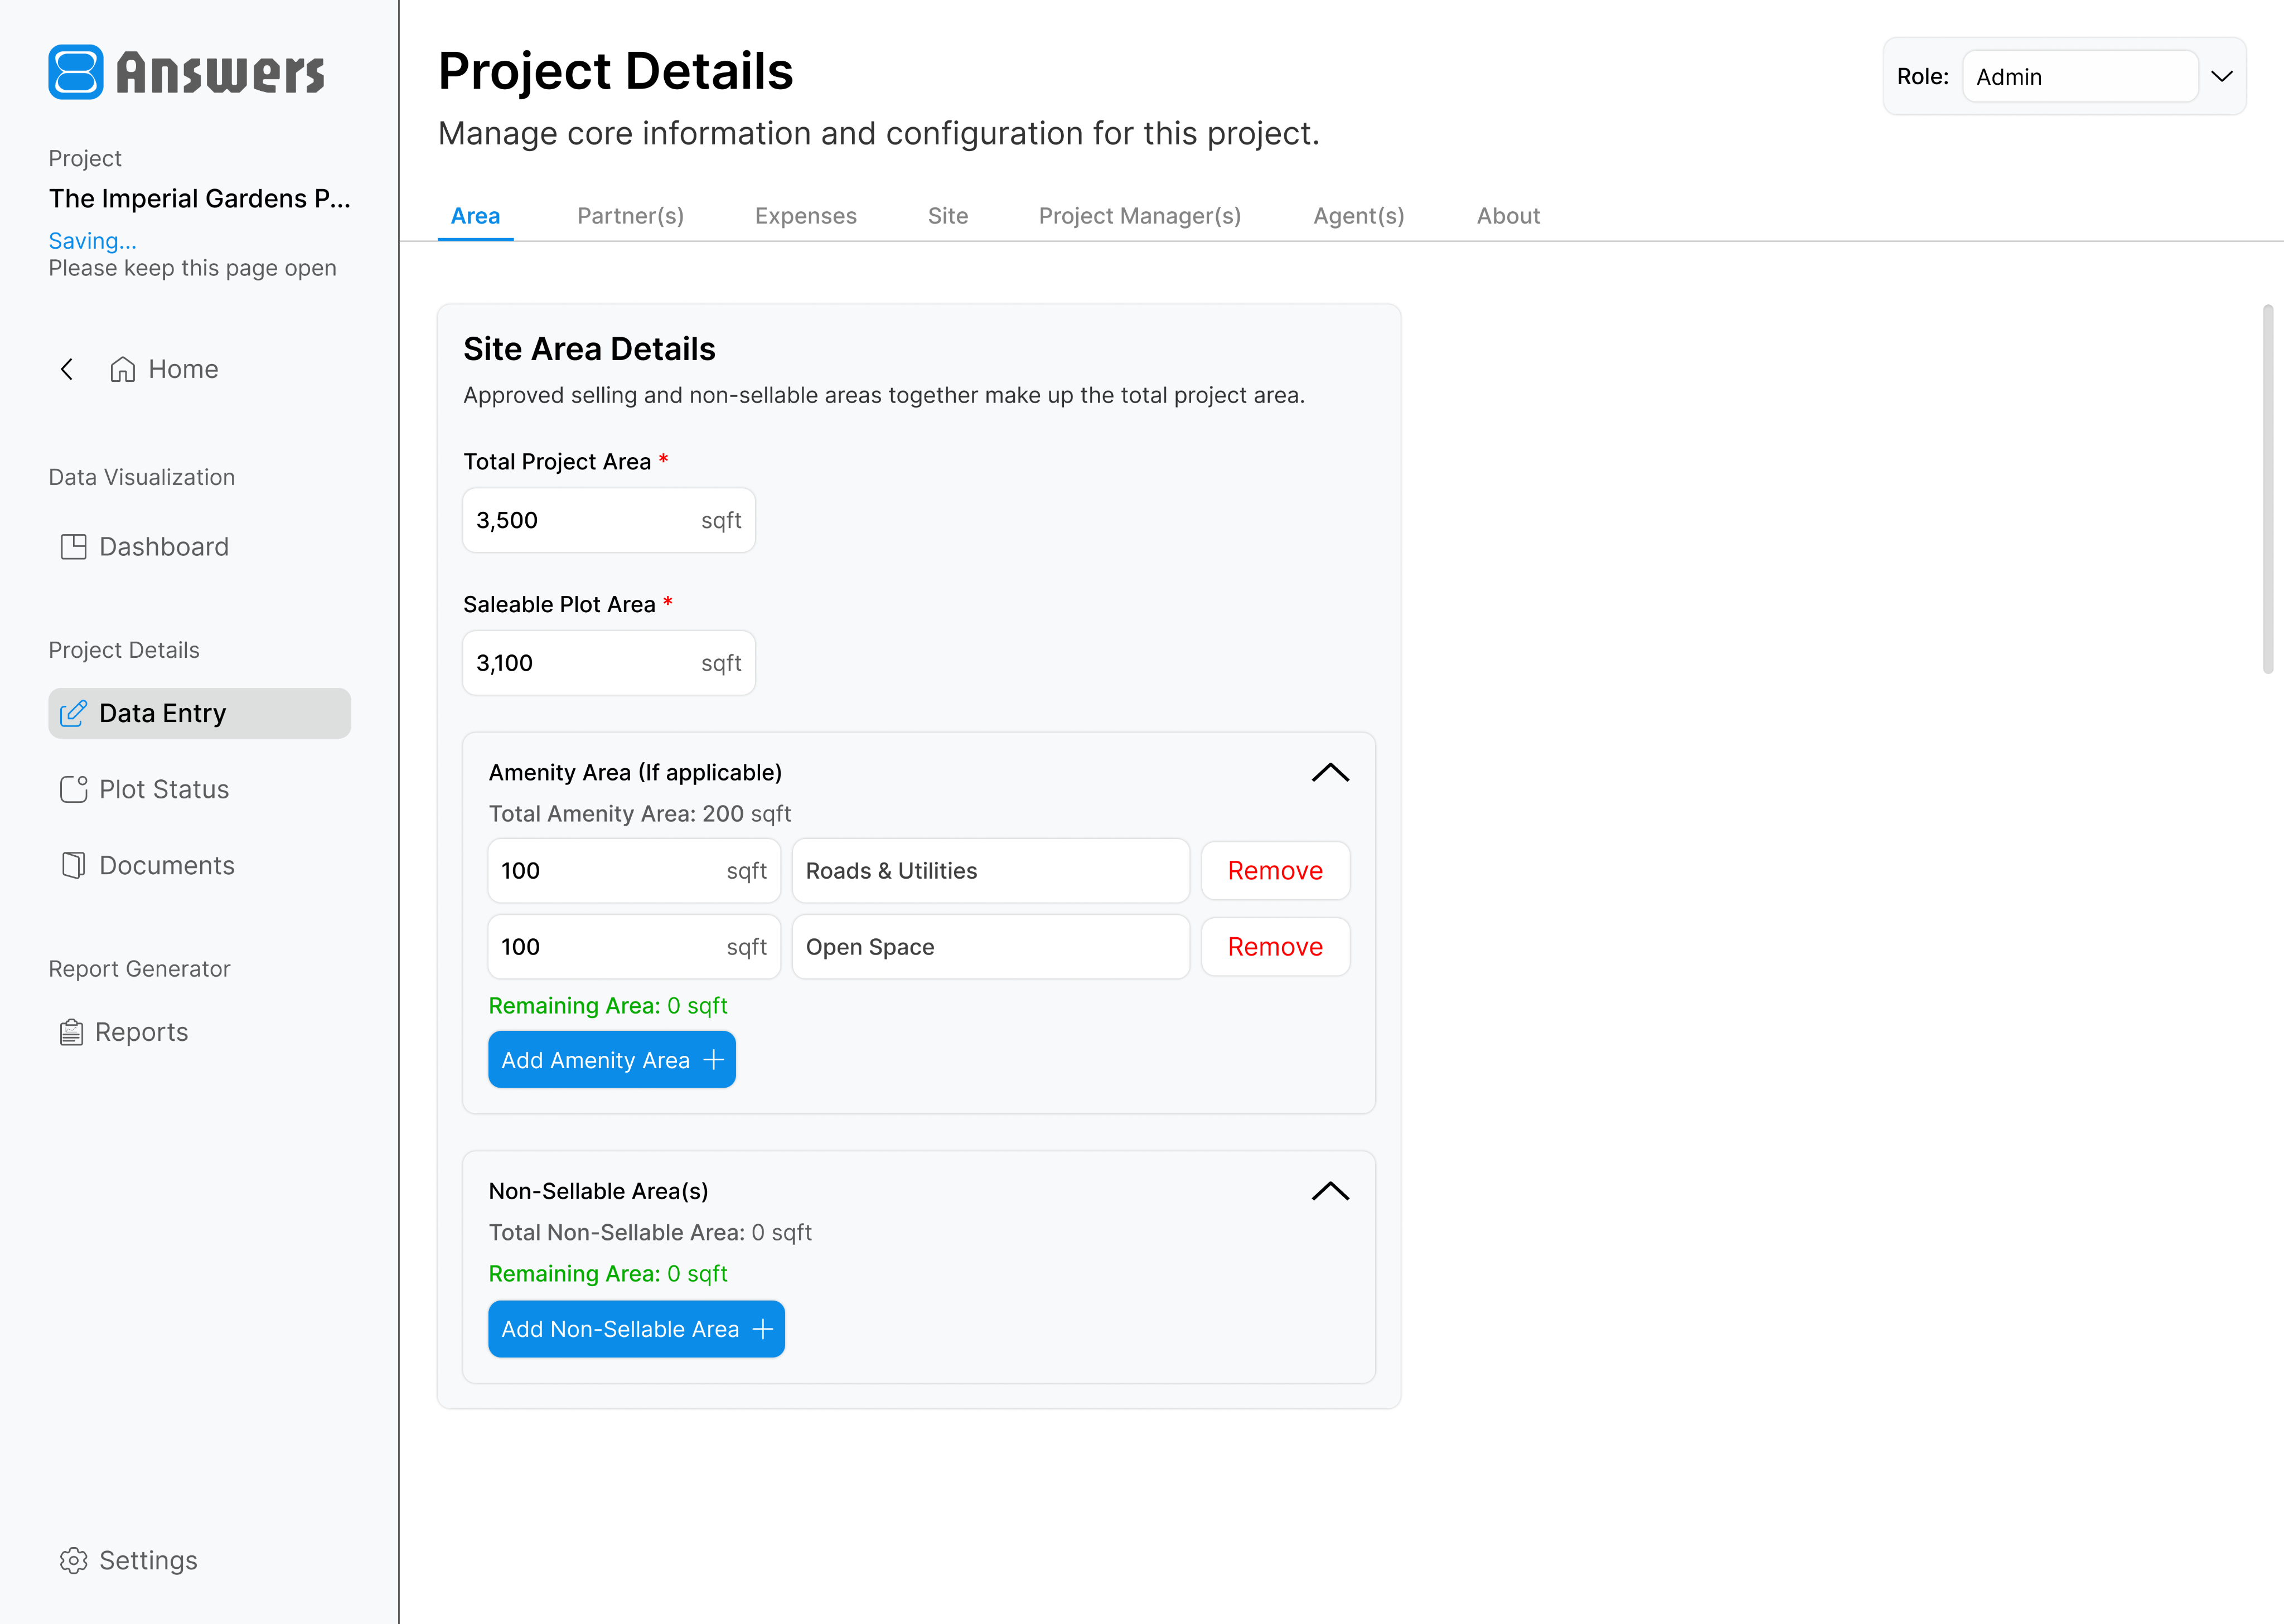
Task: Collapse the Amenity Area section
Action: click(x=1330, y=772)
